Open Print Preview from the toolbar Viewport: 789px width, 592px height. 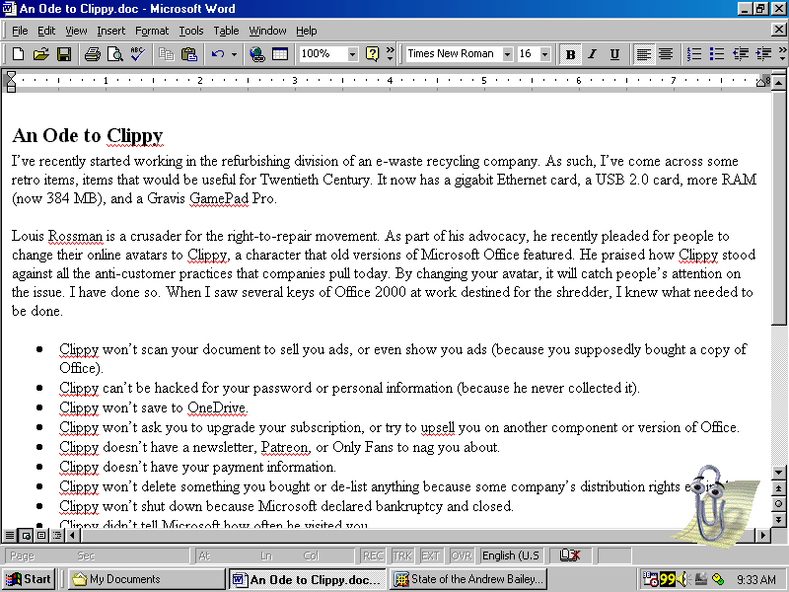point(115,54)
